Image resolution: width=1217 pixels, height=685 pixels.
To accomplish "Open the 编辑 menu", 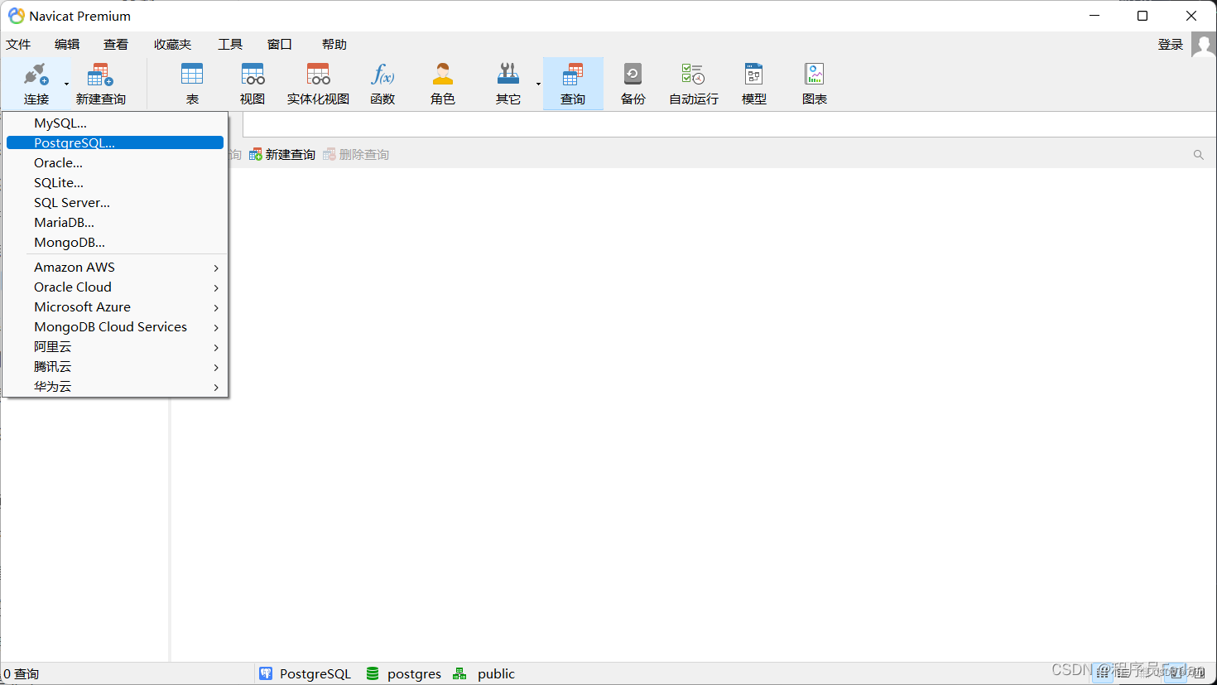I will click(x=67, y=45).
